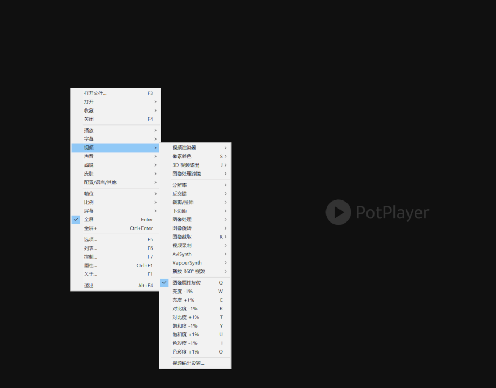The image size is (496, 388).
Task: Select 亮度 -1% brightness decrease
Action: (x=195, y=292)
